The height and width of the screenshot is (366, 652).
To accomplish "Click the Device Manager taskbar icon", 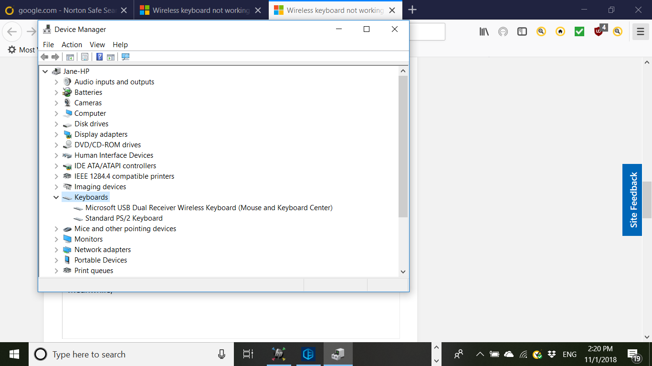I will point(338,354).
